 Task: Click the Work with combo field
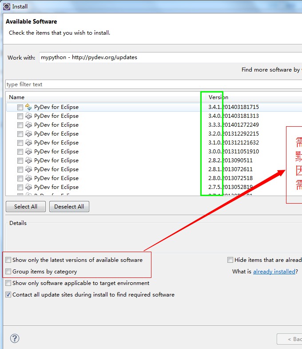pos(171,57)
